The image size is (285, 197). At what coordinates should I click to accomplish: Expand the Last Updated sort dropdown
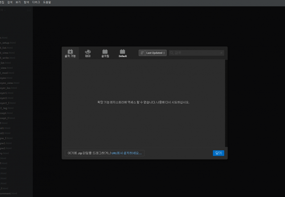(x=156, y=53)
